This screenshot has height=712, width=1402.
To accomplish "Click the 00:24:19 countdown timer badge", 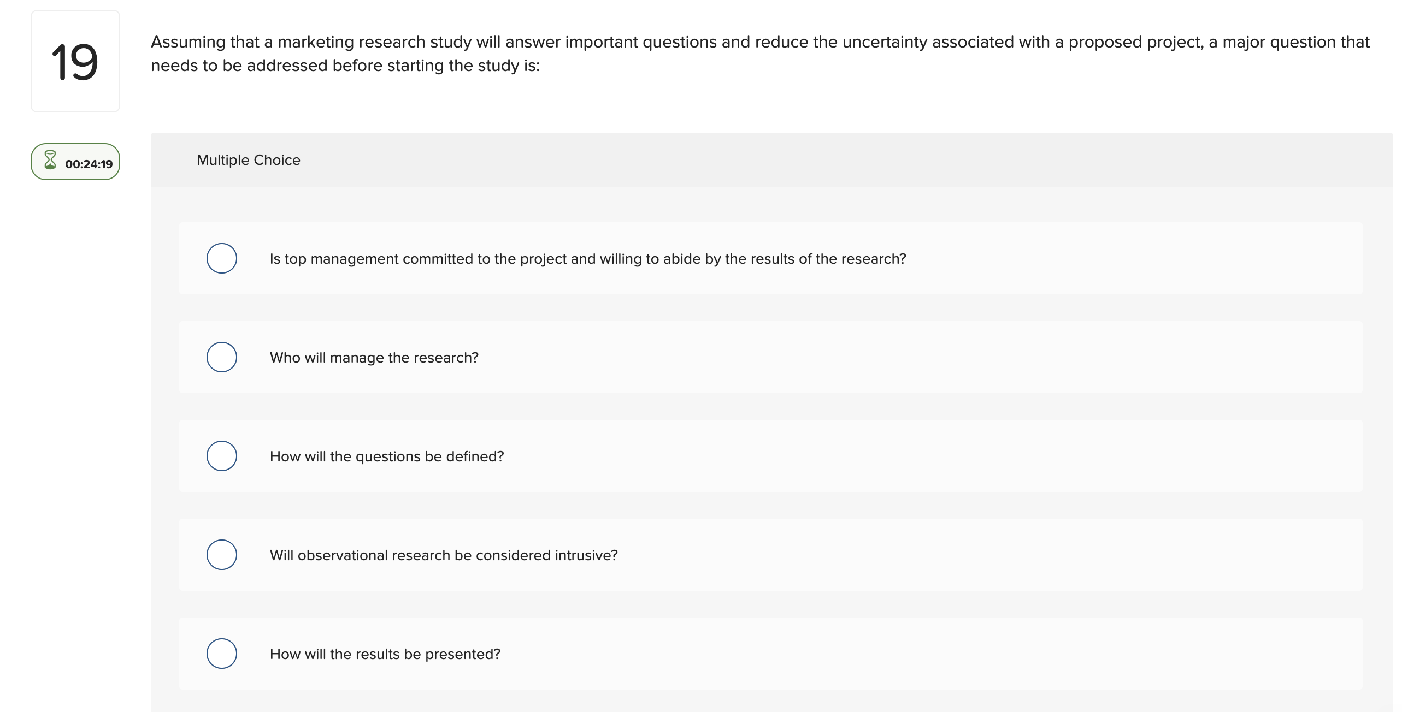I will tap(76, 162).
